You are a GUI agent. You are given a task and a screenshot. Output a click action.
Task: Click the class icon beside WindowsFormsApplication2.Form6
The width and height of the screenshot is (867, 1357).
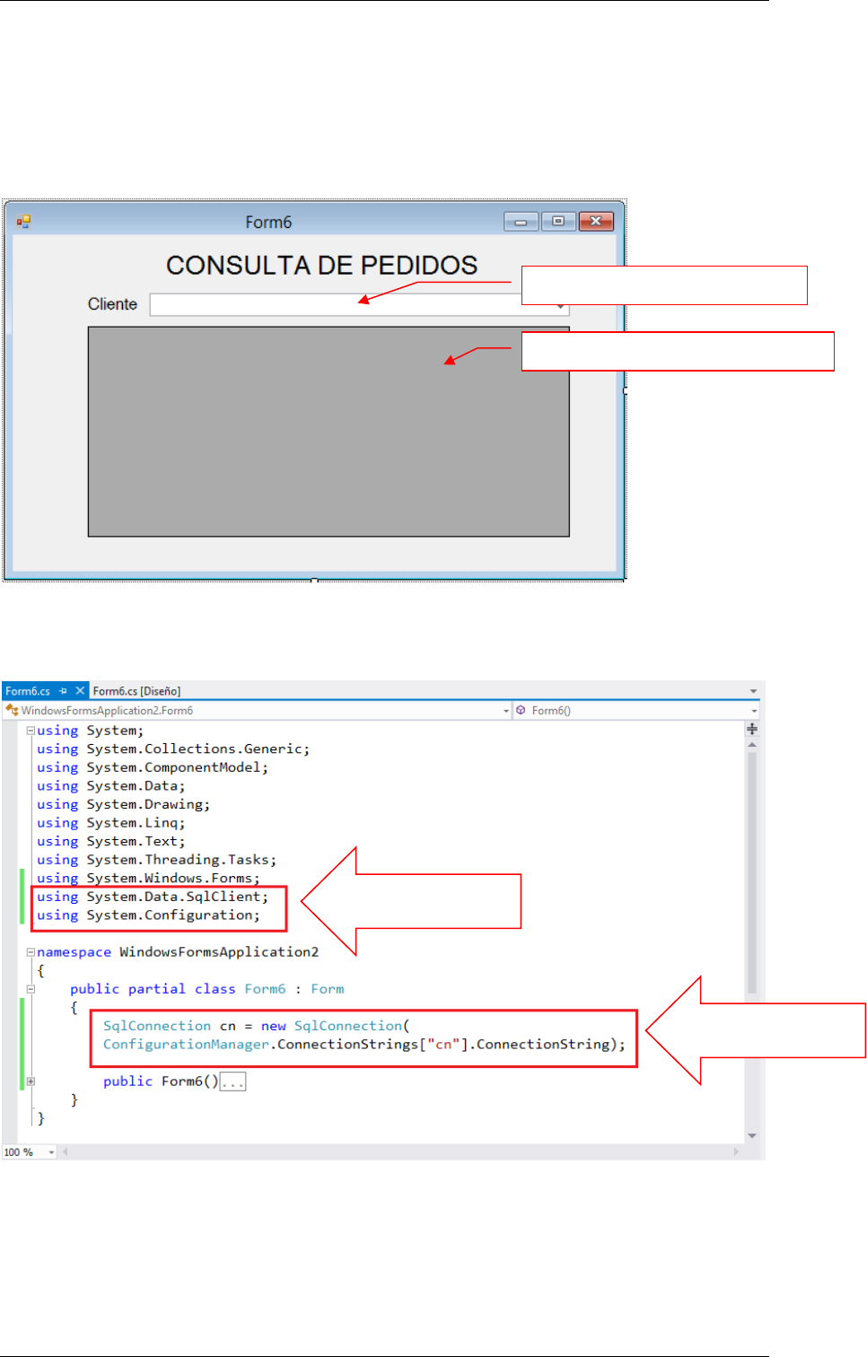click(12, 711)
